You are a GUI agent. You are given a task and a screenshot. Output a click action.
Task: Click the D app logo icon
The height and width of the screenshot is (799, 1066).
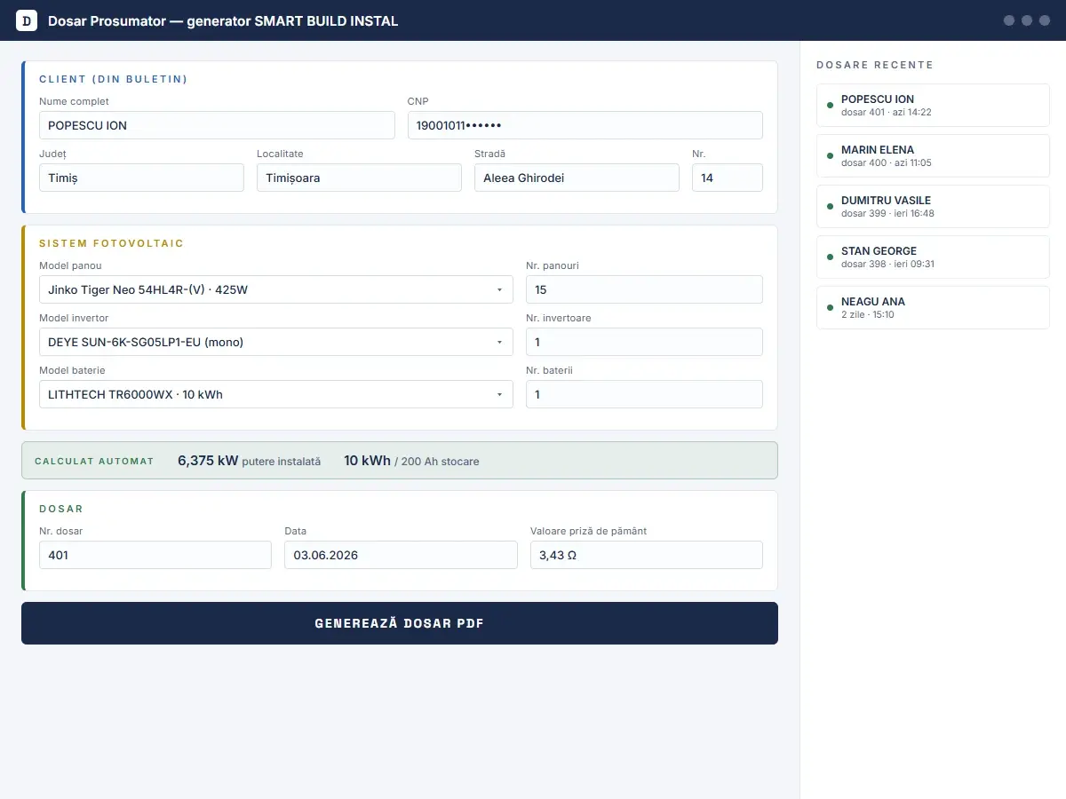click(27, 20)
